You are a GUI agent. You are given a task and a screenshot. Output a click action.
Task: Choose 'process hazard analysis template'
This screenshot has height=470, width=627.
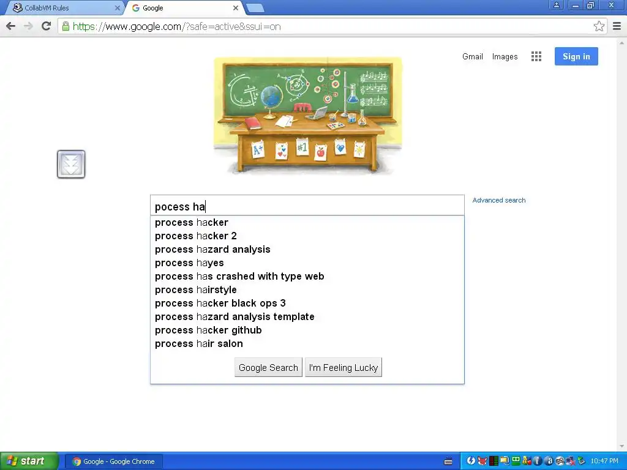pos(307,316)
